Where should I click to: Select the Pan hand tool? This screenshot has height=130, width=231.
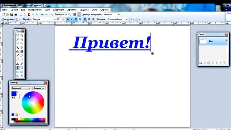22,47
